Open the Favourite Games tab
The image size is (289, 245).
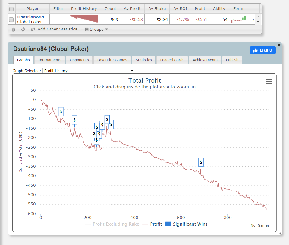112,60
